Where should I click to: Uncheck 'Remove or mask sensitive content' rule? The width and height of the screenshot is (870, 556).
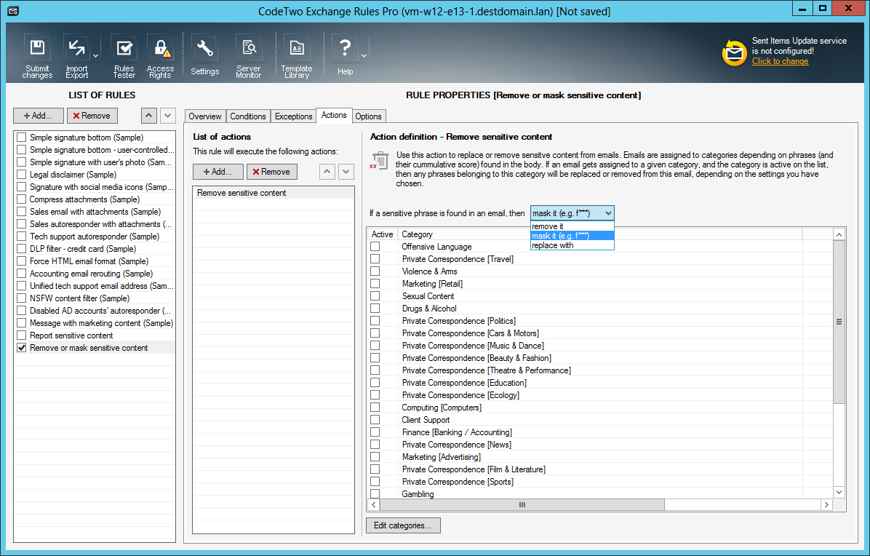click(22, 347)
